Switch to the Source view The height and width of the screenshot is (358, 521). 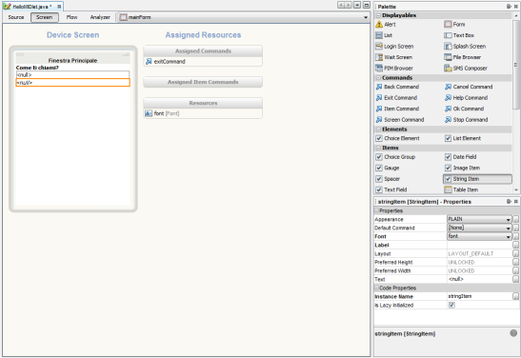click(16, 17)
